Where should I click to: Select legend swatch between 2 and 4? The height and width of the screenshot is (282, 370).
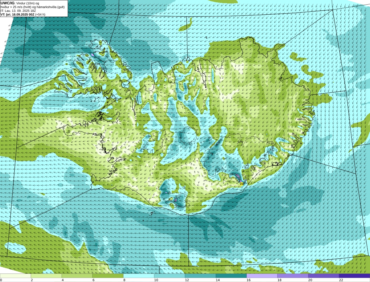[46, 276]
